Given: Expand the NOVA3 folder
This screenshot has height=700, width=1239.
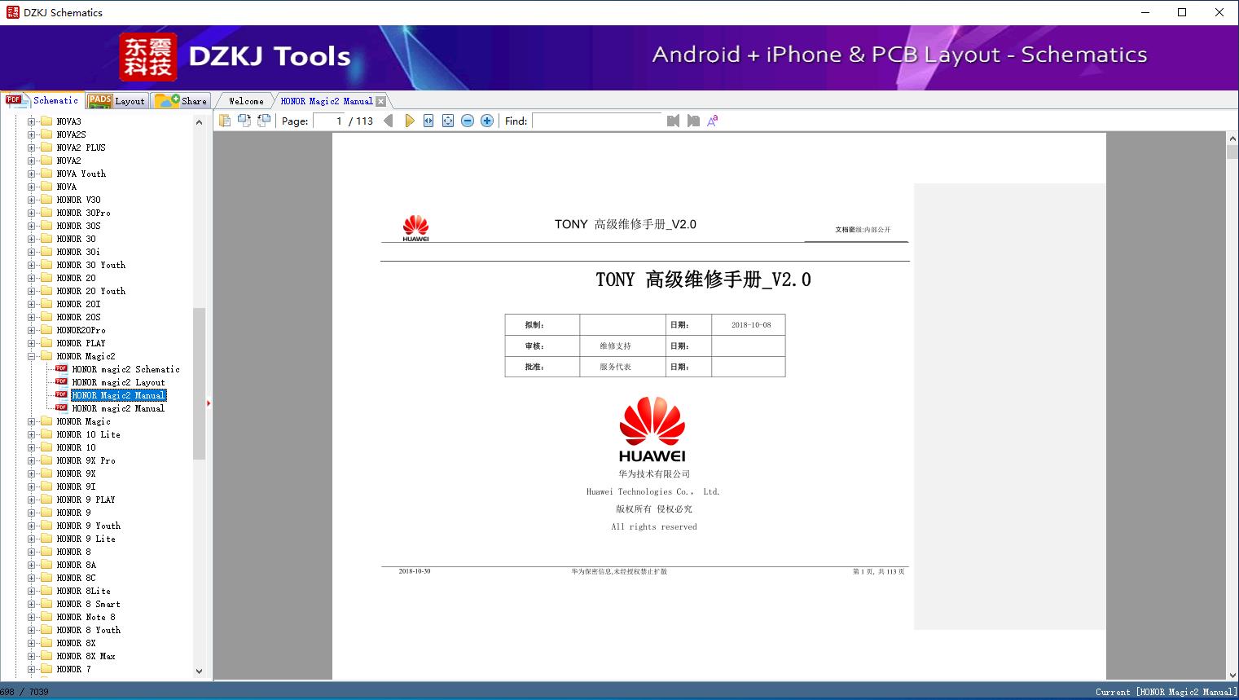Looking at the screenshot, I should tap(32, 121).
